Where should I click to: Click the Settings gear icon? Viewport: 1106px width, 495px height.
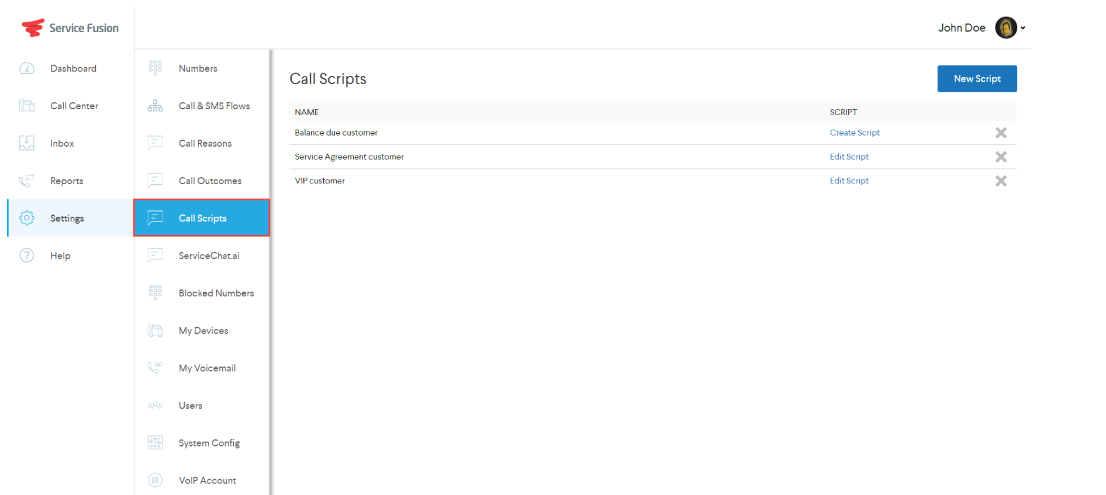point(27,218)
